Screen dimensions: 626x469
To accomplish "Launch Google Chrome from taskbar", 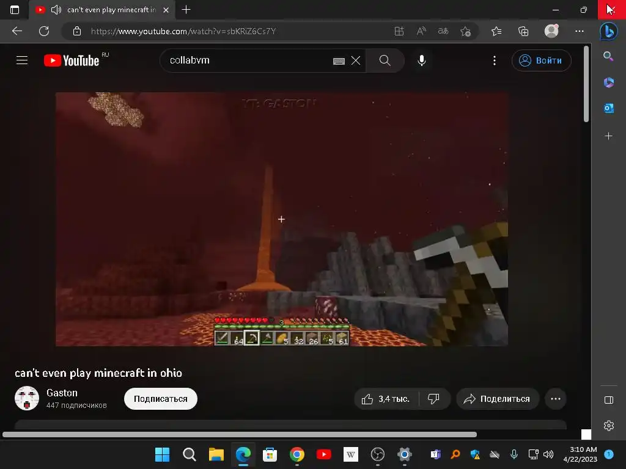I will (x=296, y=454).
